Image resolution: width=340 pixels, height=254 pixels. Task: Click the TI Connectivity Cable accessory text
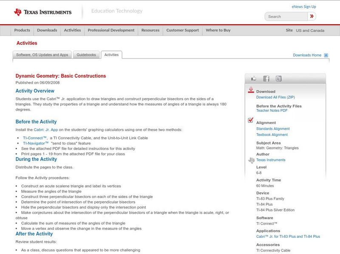click(273, 251)
